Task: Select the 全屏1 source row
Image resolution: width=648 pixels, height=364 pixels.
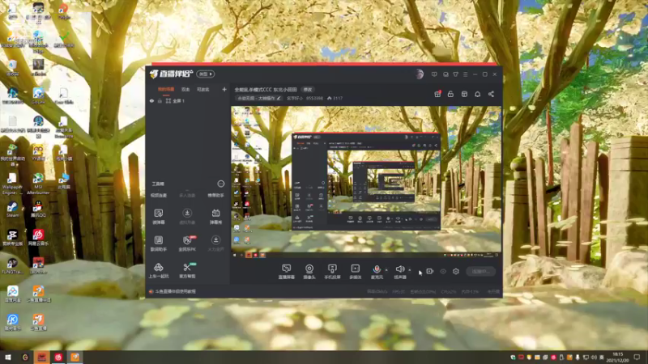Action: click(188, 100)
